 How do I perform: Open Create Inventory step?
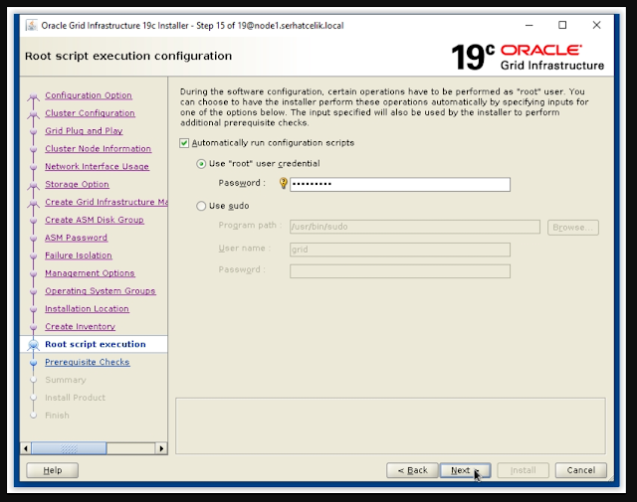pyautogui.click(x=80, y=327)
